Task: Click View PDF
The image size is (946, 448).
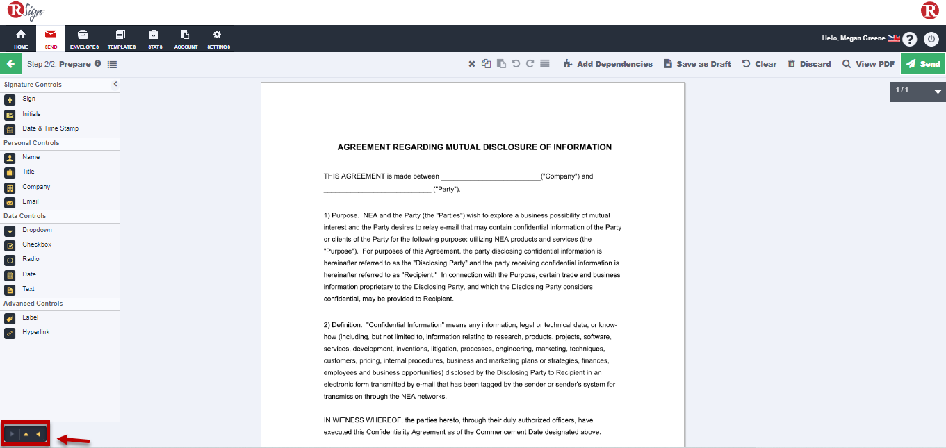Action: [868, 64]
